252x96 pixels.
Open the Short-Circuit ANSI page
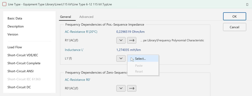click(20, 71)
